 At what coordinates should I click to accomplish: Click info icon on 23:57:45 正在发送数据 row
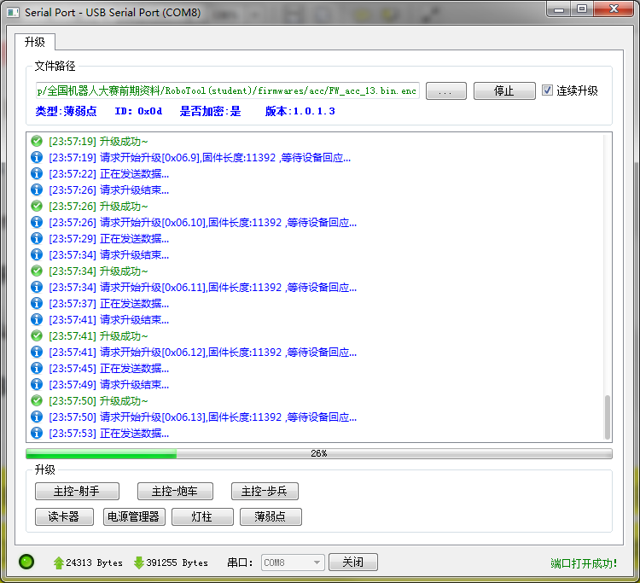(37, 368)
